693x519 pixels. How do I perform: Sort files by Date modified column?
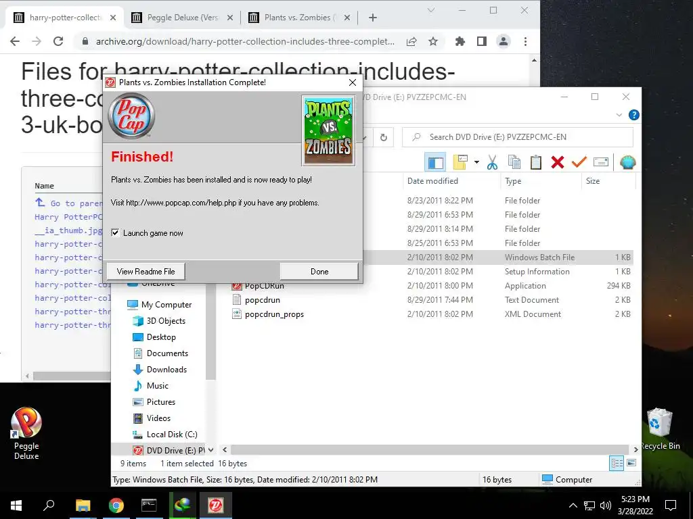(x=432, y=181)
